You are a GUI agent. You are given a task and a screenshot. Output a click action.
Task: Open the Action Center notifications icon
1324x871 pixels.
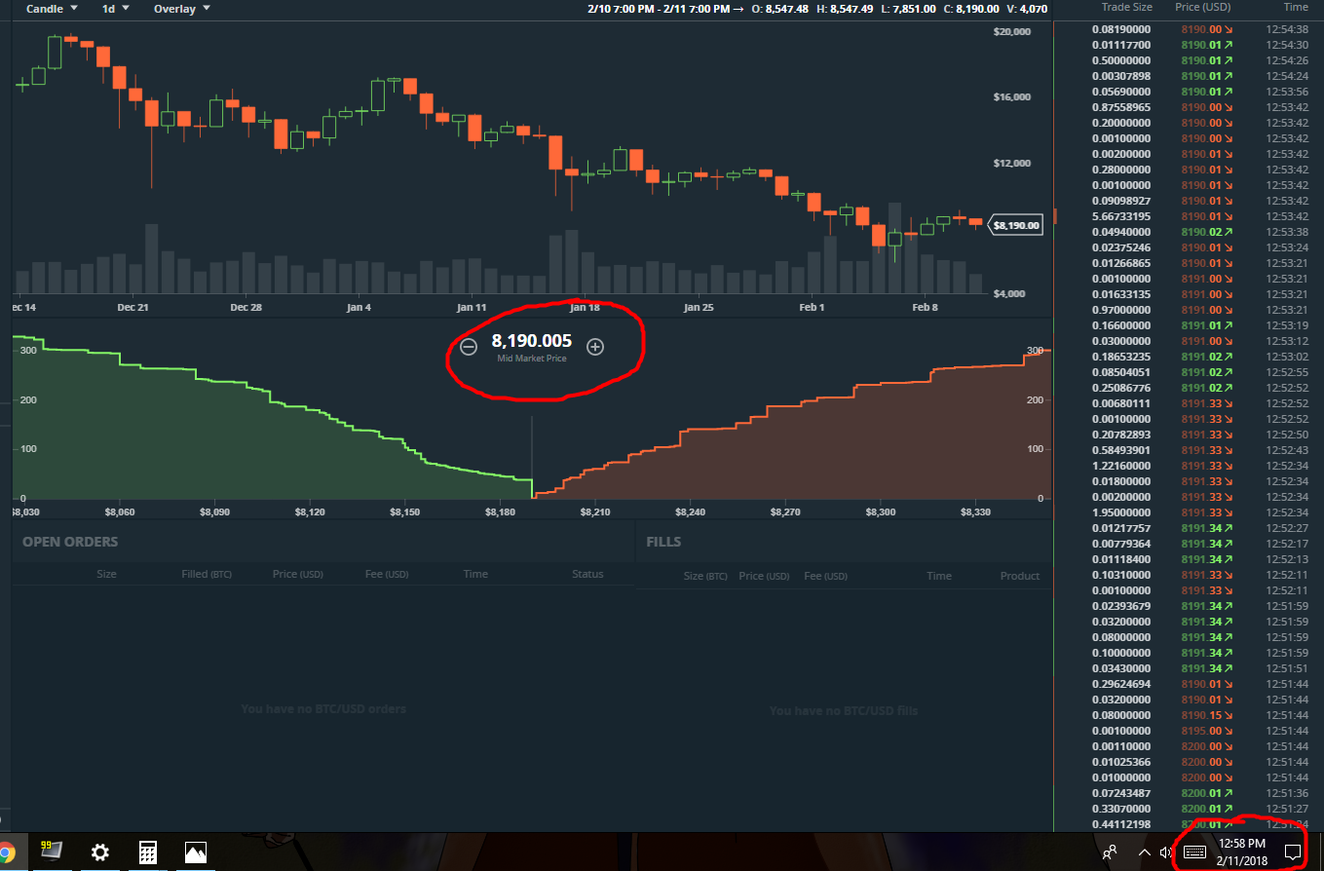1293,852
